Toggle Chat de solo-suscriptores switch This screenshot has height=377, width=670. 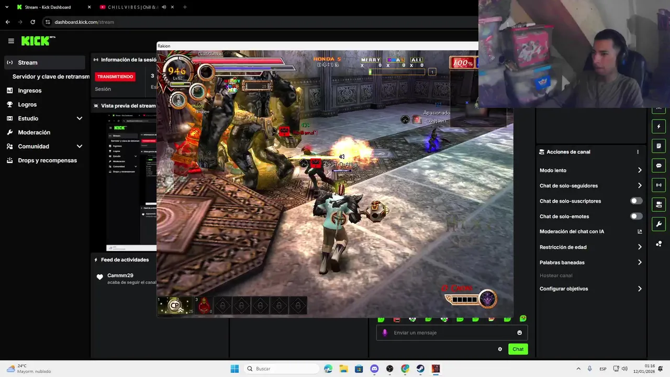pyautogui.click(x=636, y=201)
